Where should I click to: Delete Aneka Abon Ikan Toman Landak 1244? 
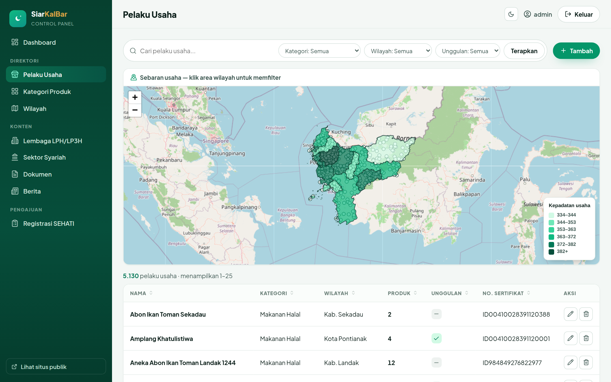click(586, 363)
